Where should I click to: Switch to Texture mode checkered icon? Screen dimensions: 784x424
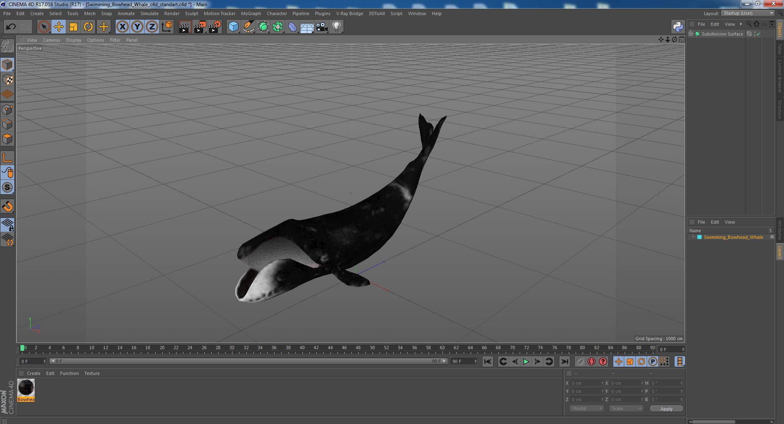click(x=7, y=80)
